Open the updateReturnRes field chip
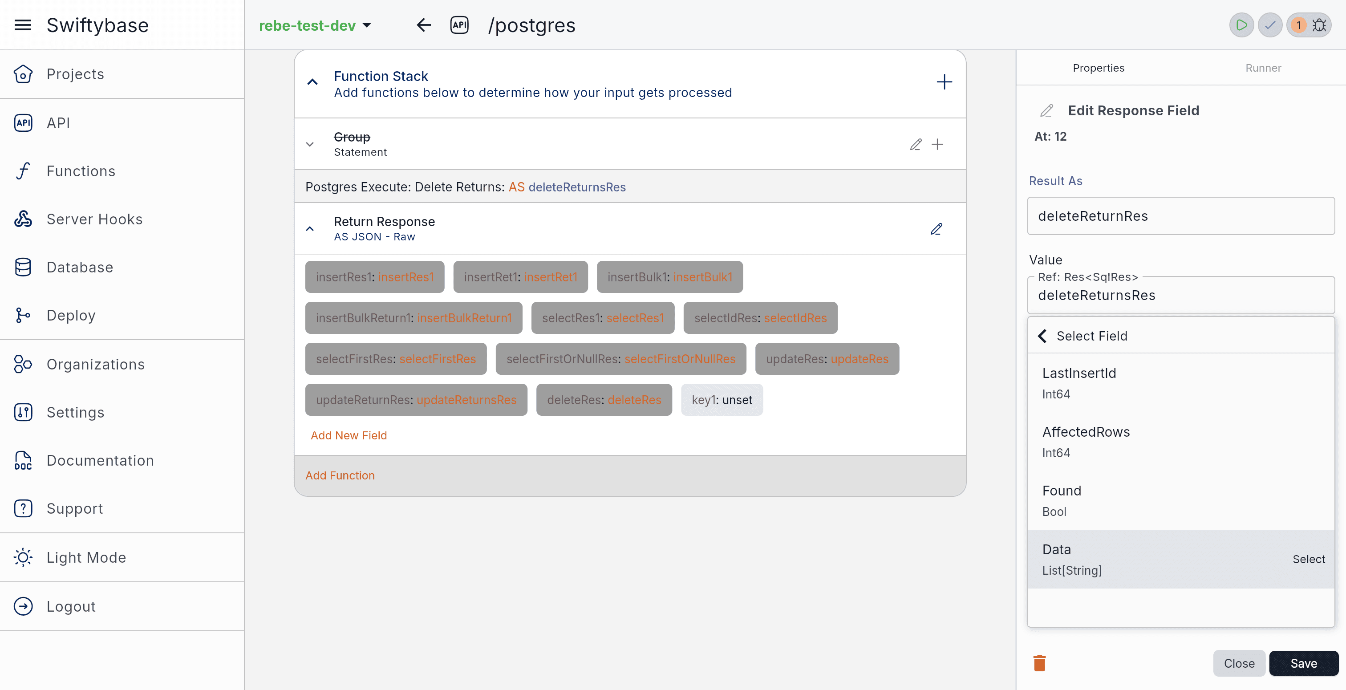This screenshot has height=690, width=1346. [416, 400]
